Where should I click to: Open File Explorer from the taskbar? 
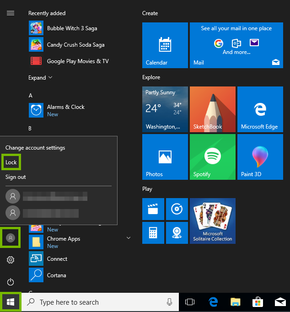[236, 302]
